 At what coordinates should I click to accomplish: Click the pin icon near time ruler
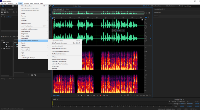pyautogui.click(x=148, y=17)
